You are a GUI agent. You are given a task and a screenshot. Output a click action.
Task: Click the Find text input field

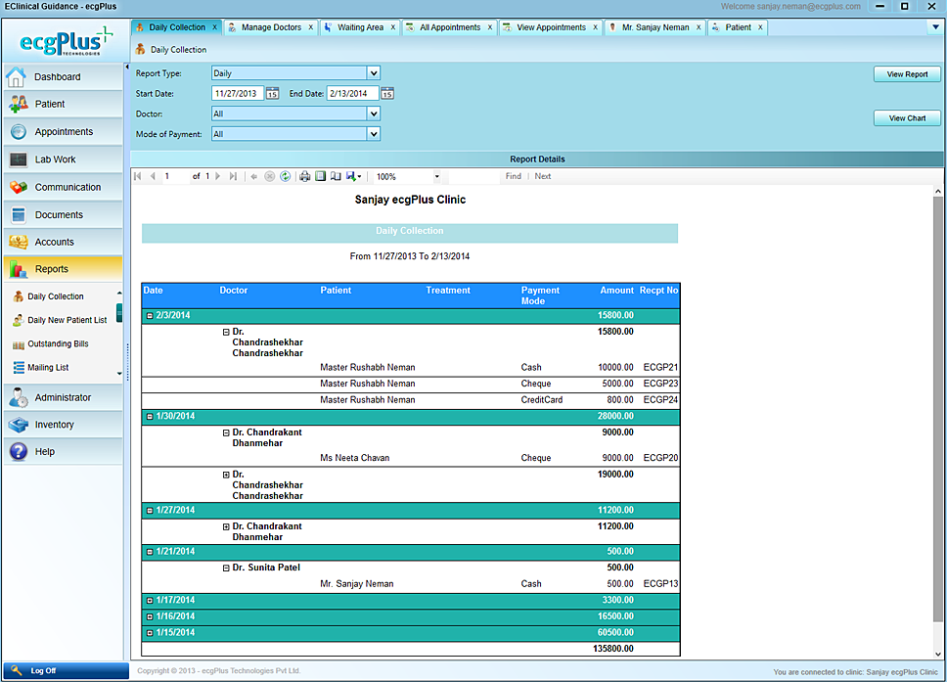(473, 177)
